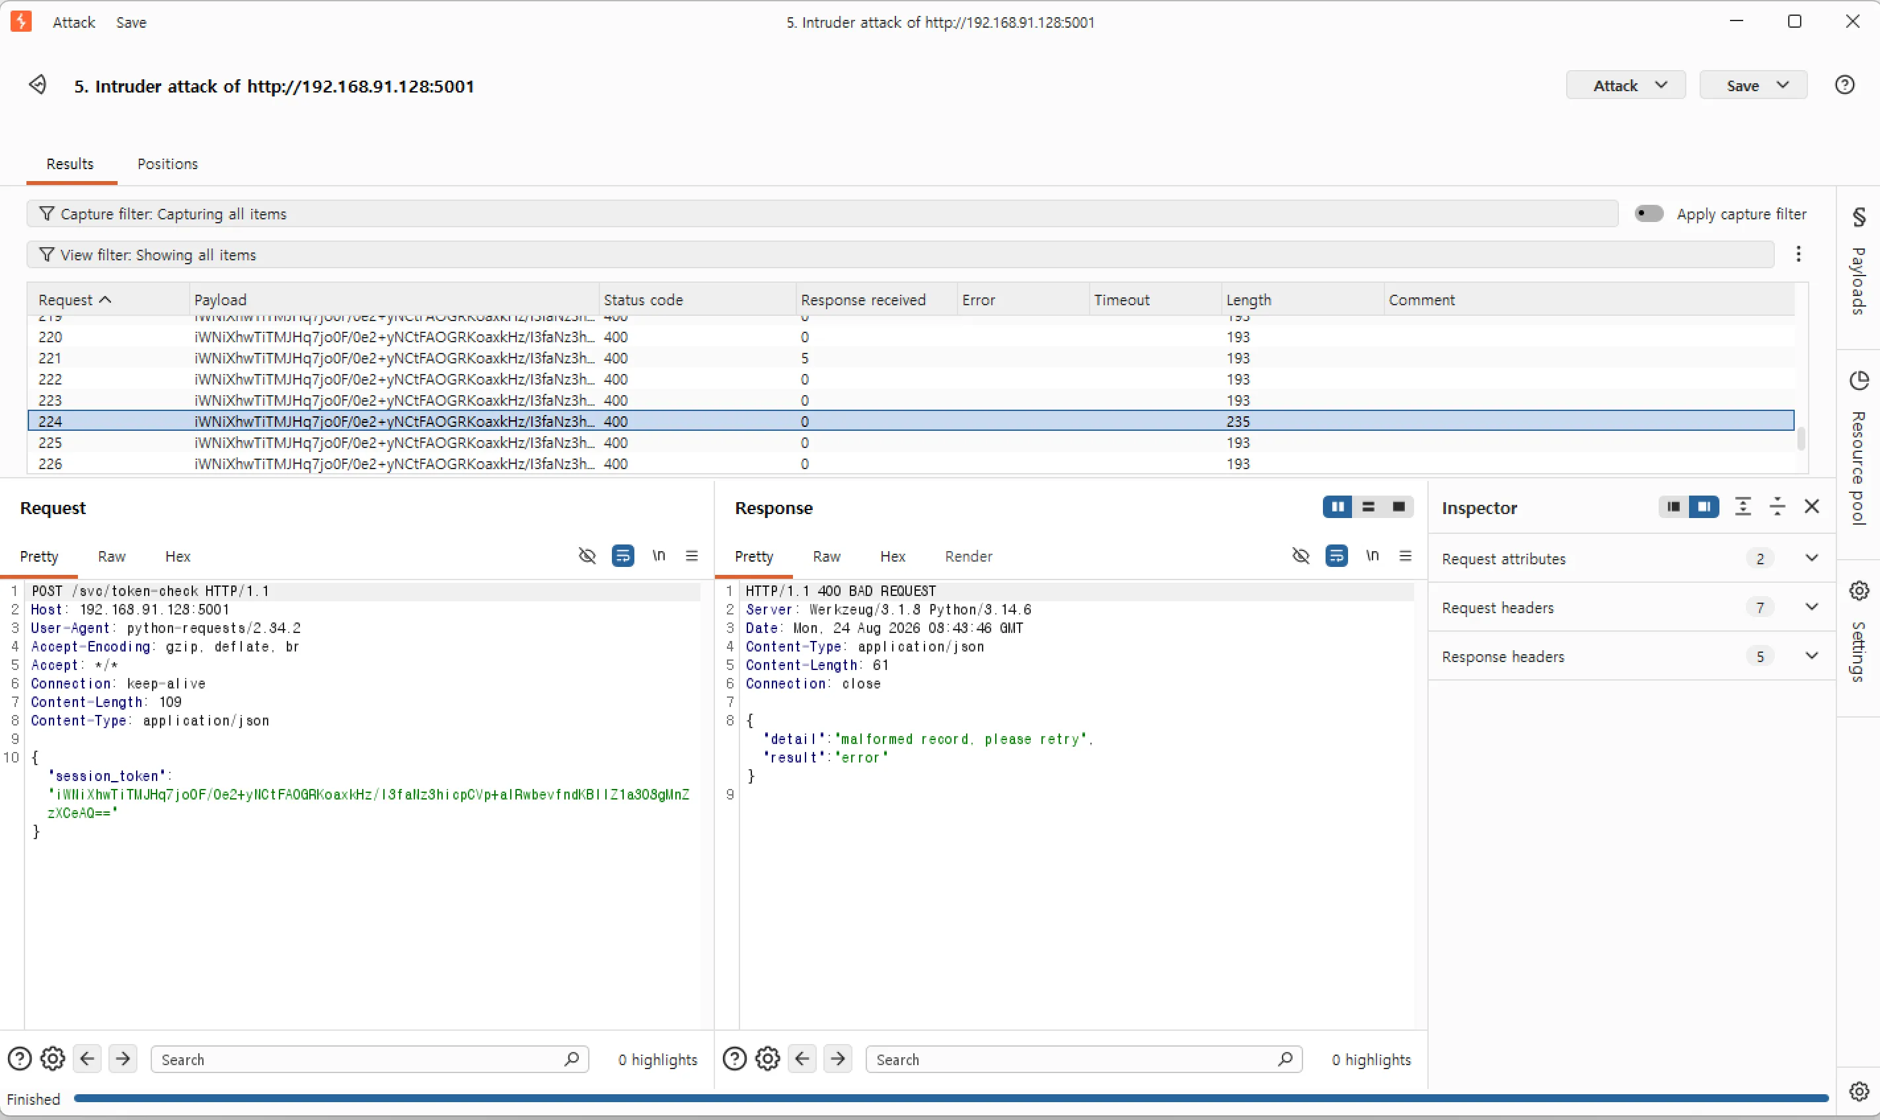The height and width of the screenshot is (1120, 1880).
Task: Go to previous match in Request pane
Action: [x=87, y=1059]
